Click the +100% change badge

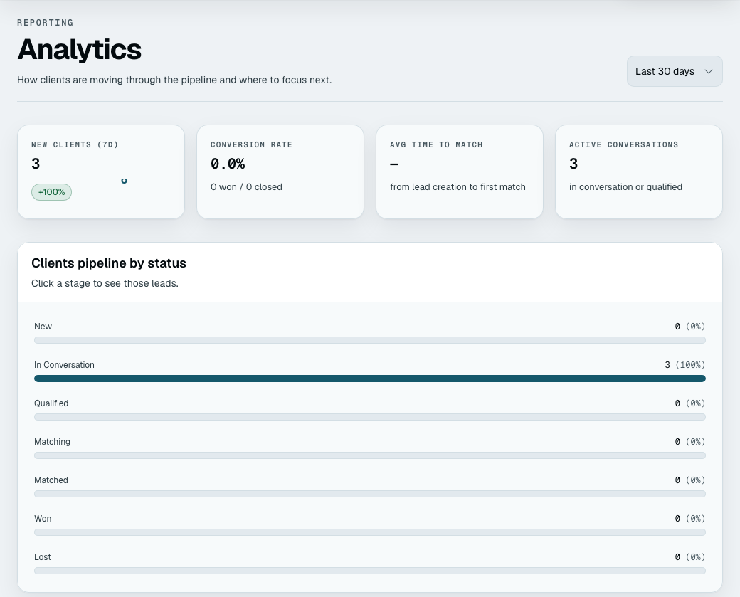[x=51, y=192]
